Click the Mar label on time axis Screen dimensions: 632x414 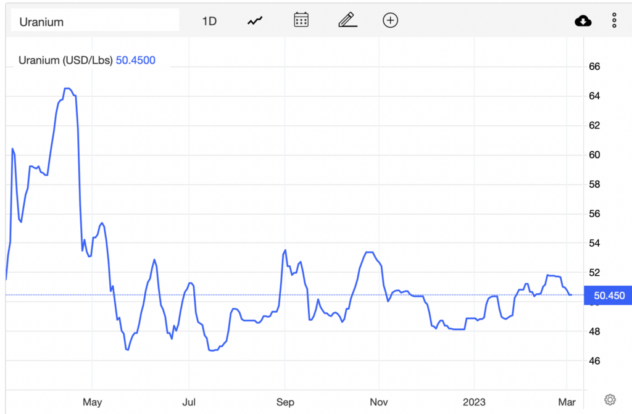pos(567,402)
